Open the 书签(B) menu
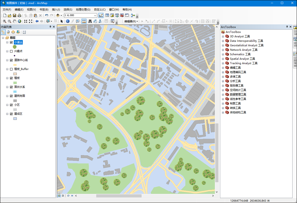 pyautogui.click(x=44, y=10)
